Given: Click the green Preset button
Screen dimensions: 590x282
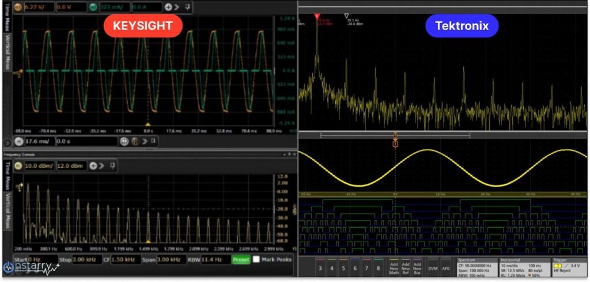Looking at the screenshot, I should pos(241,260).
